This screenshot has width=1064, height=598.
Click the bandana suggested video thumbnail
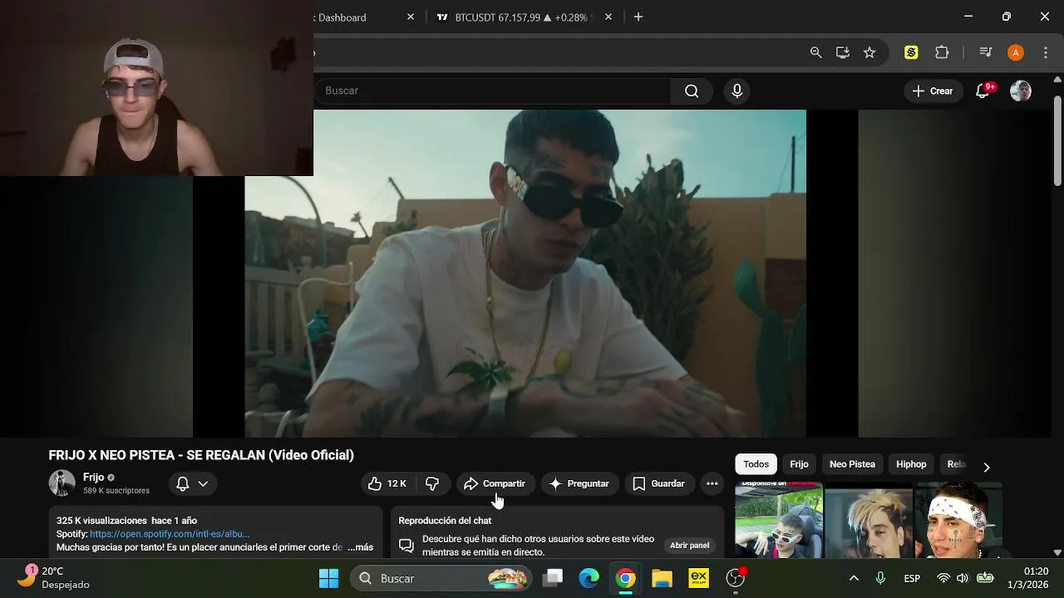pyautogui.click(x=958, y=520)
